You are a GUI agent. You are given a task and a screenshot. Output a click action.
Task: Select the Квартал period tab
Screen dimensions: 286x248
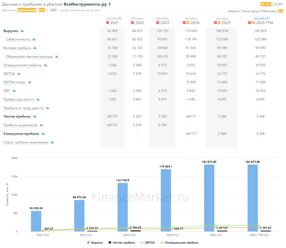234,11
